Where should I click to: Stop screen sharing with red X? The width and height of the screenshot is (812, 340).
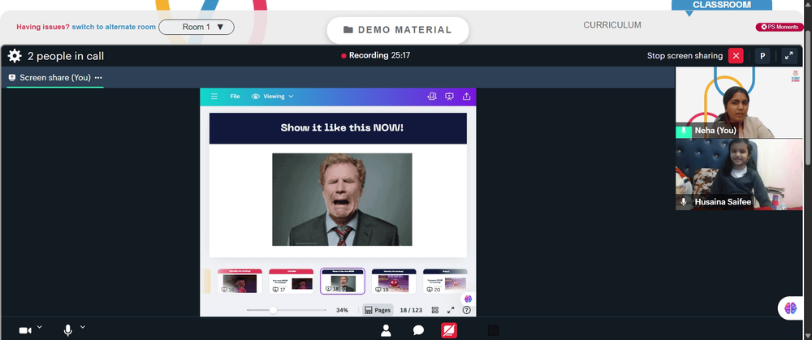pos(736,56)
